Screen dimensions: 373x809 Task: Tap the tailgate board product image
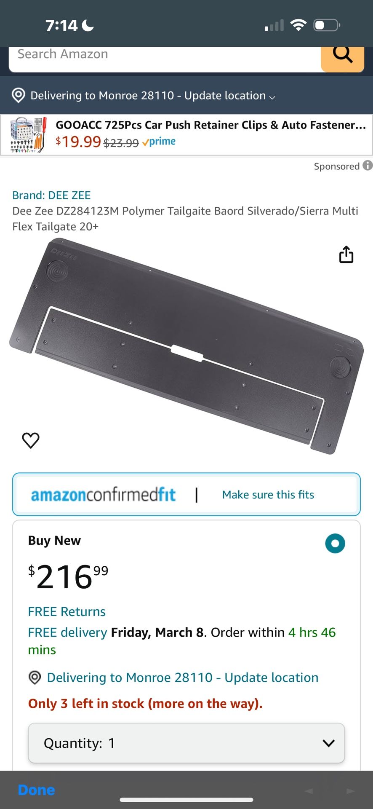point(186,346)
